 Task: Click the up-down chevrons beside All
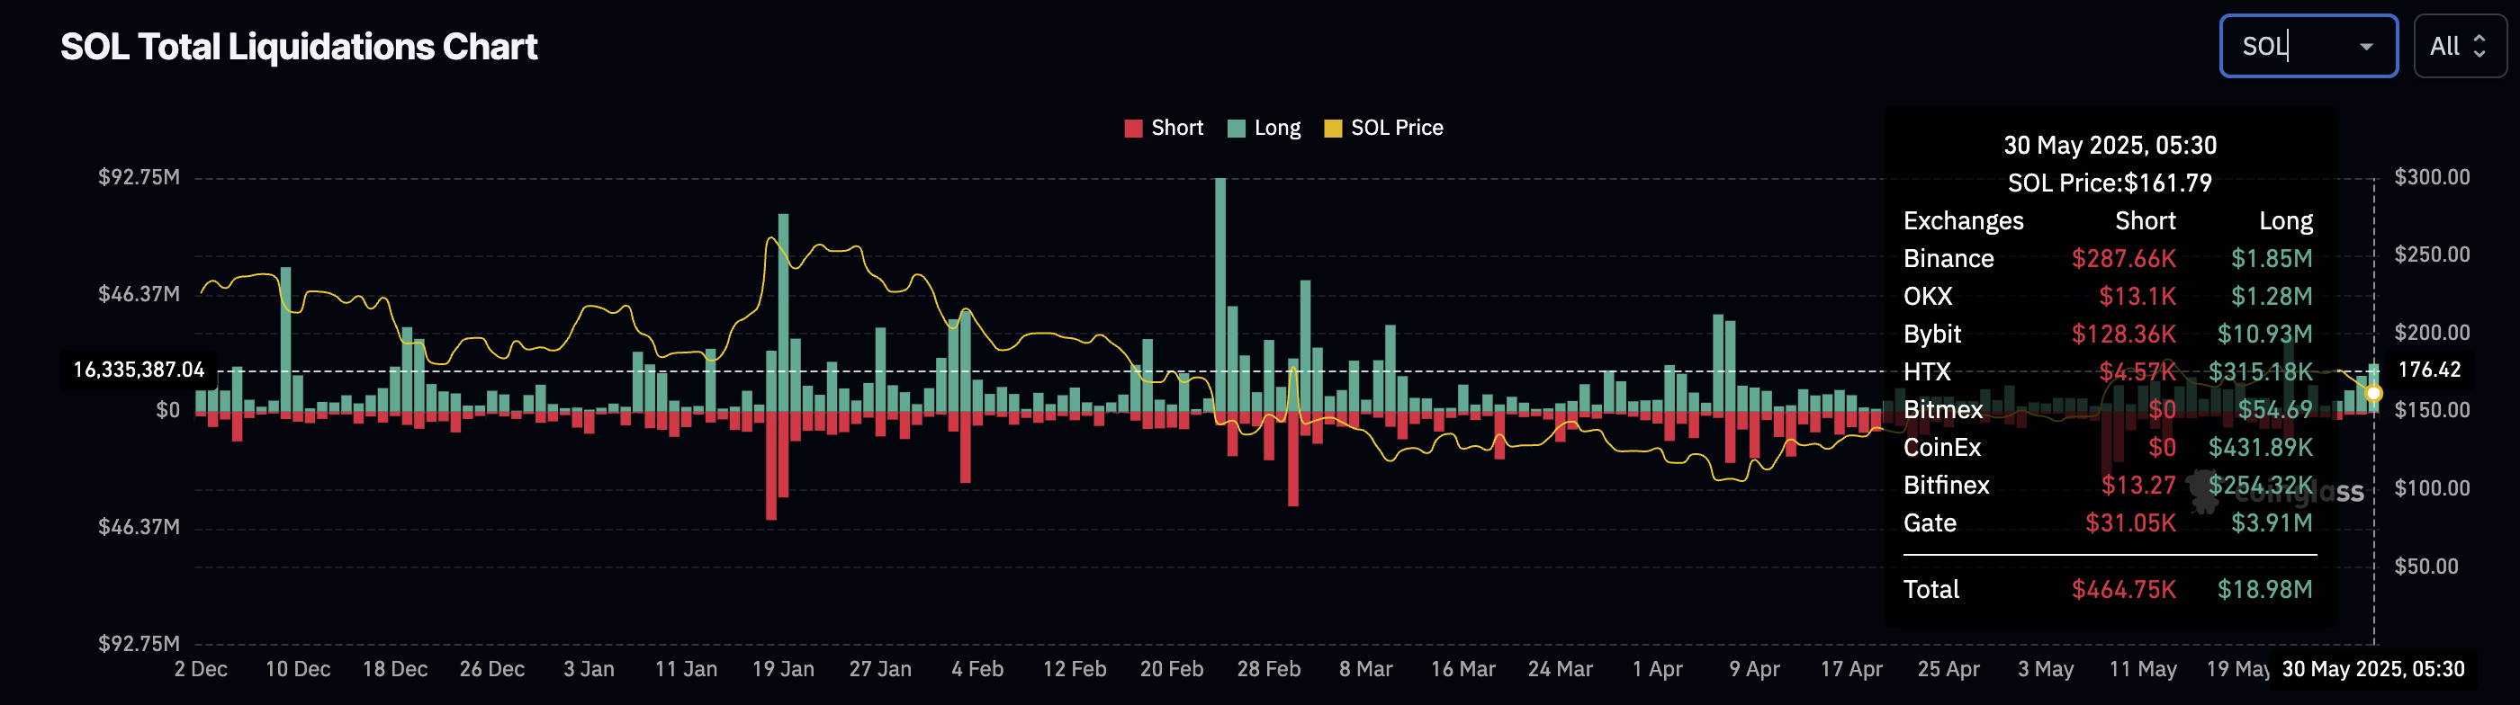click(2479, 46)
